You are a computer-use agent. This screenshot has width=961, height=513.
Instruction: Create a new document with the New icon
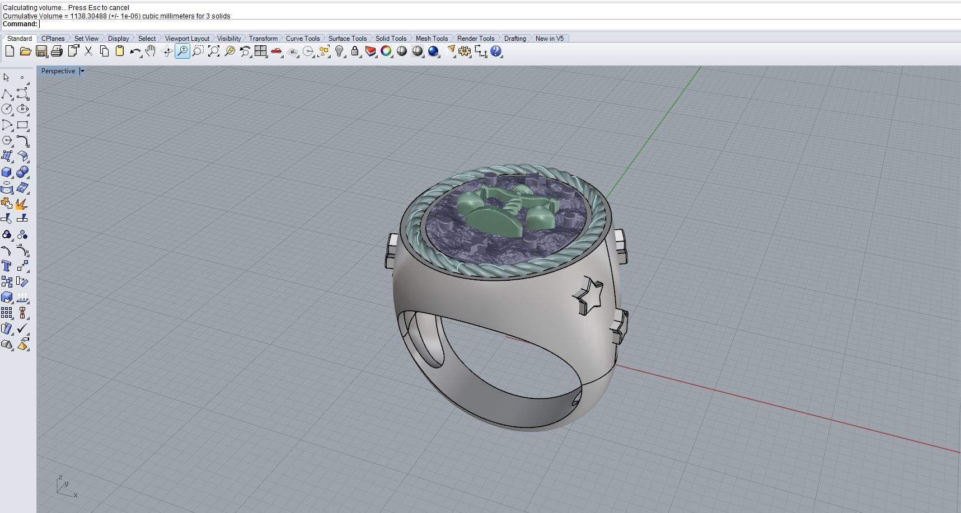[10, 51]
